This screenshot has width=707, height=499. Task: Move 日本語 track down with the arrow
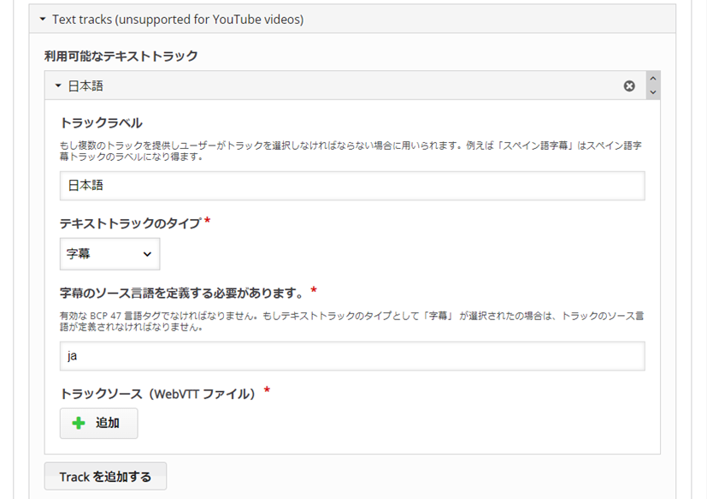tap(652, 92)
